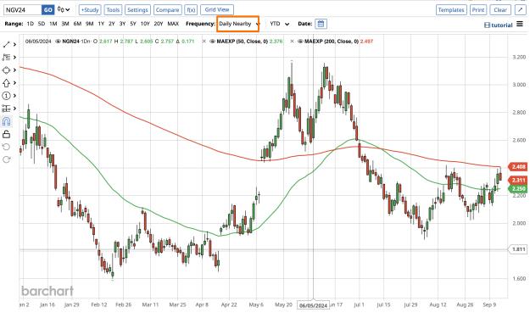Viewport: 530px width, 318px height.
Task: Click the NGV24 symbol input field
Action: tap(22, 10)
